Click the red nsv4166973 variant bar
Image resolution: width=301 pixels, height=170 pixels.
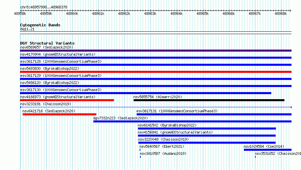[x=67, y=100]
